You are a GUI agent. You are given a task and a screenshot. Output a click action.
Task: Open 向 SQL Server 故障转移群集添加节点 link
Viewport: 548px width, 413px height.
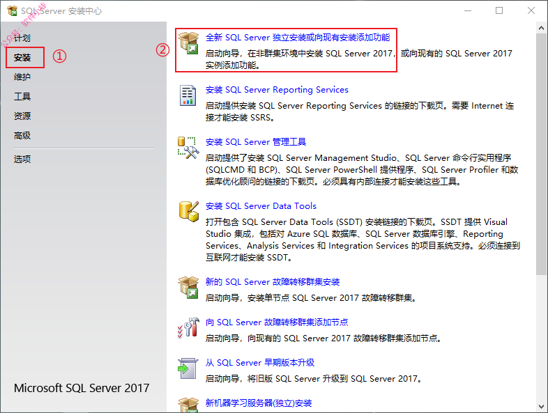pos(277,322)
